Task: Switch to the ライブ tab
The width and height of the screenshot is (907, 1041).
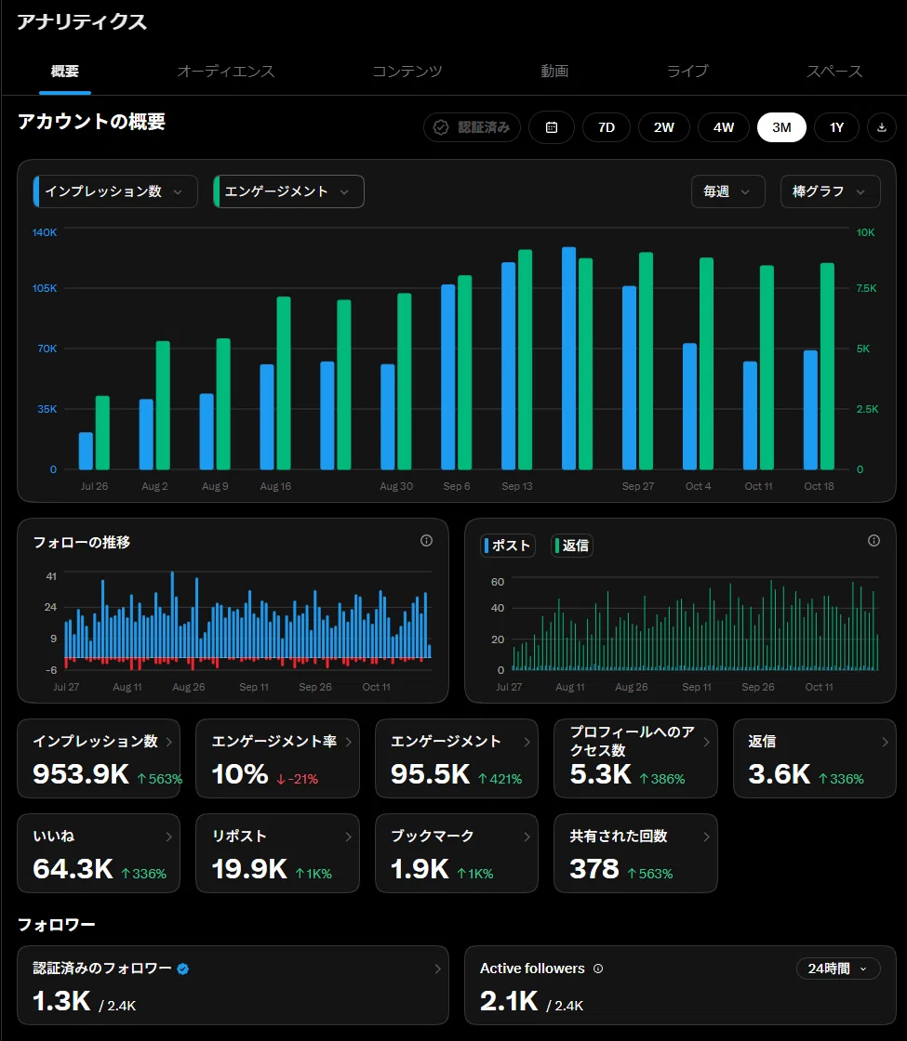Action: click(687, 71)
